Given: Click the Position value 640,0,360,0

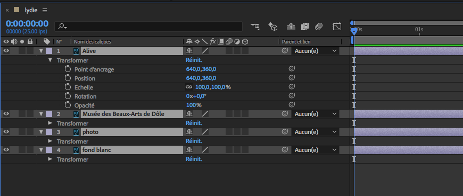Looking at the screenshot, I should click(201, 78).
